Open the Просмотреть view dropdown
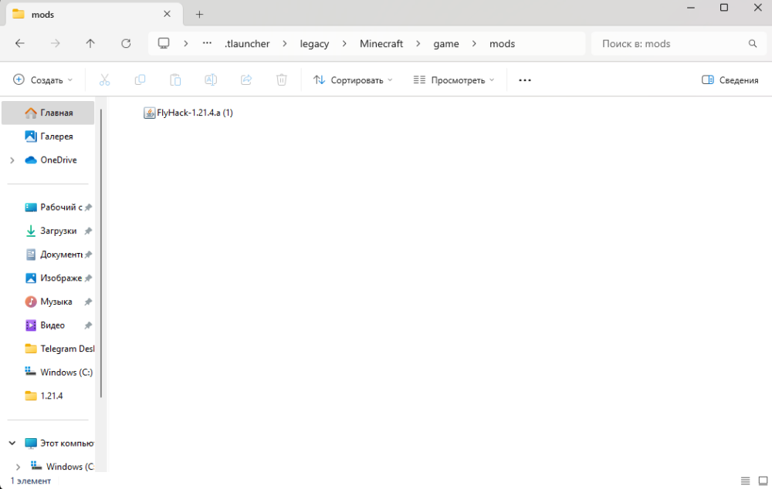The height and width of the screenshot is (489, 772). 453,79
